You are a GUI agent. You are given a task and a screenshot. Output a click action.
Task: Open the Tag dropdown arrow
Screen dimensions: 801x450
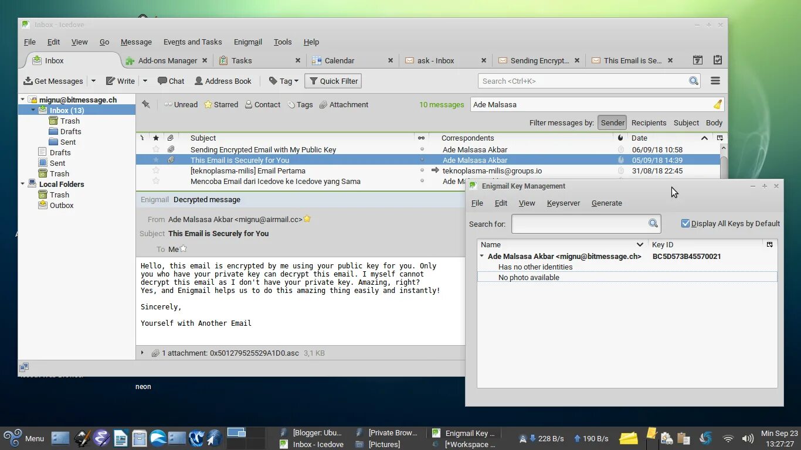point(296,81)
